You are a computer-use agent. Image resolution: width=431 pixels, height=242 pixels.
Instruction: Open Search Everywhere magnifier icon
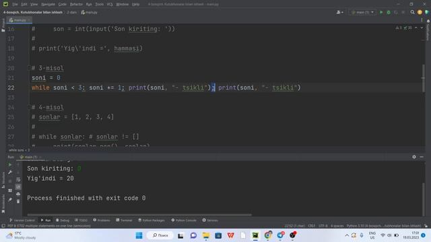pyautogui.click(x=412, y=12)
